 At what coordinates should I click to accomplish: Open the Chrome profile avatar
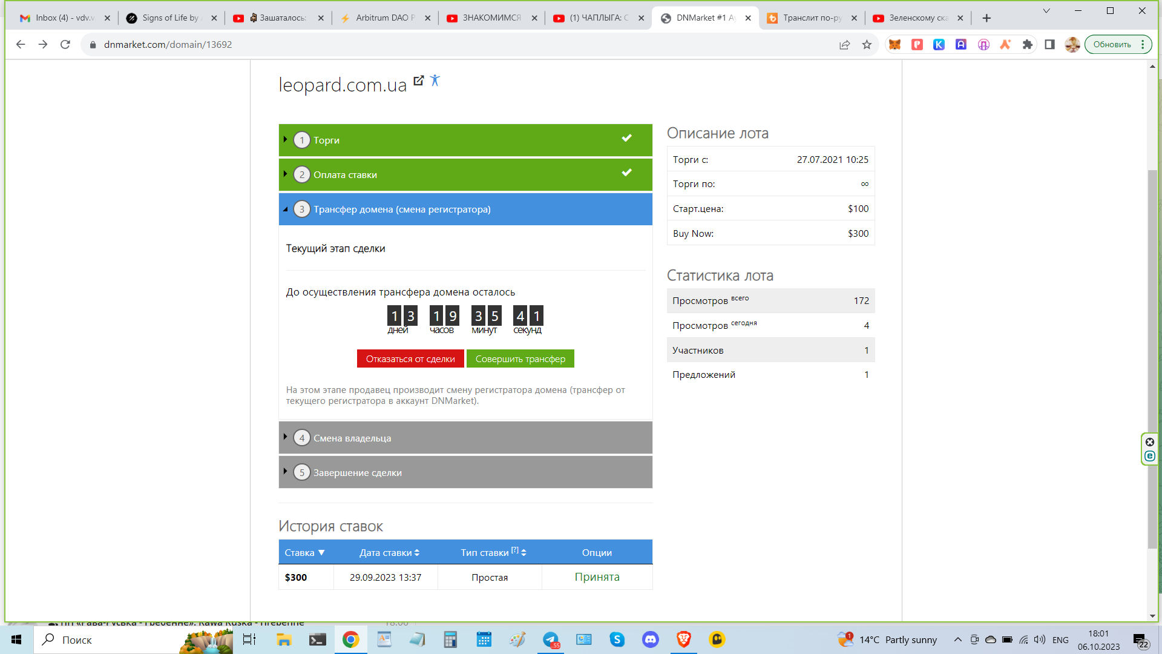(1072, 44)
